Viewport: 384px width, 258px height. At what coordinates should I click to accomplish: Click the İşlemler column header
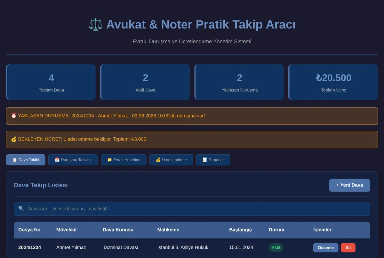322,230
